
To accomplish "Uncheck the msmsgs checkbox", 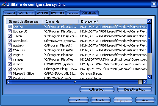I will pos(10,59).
